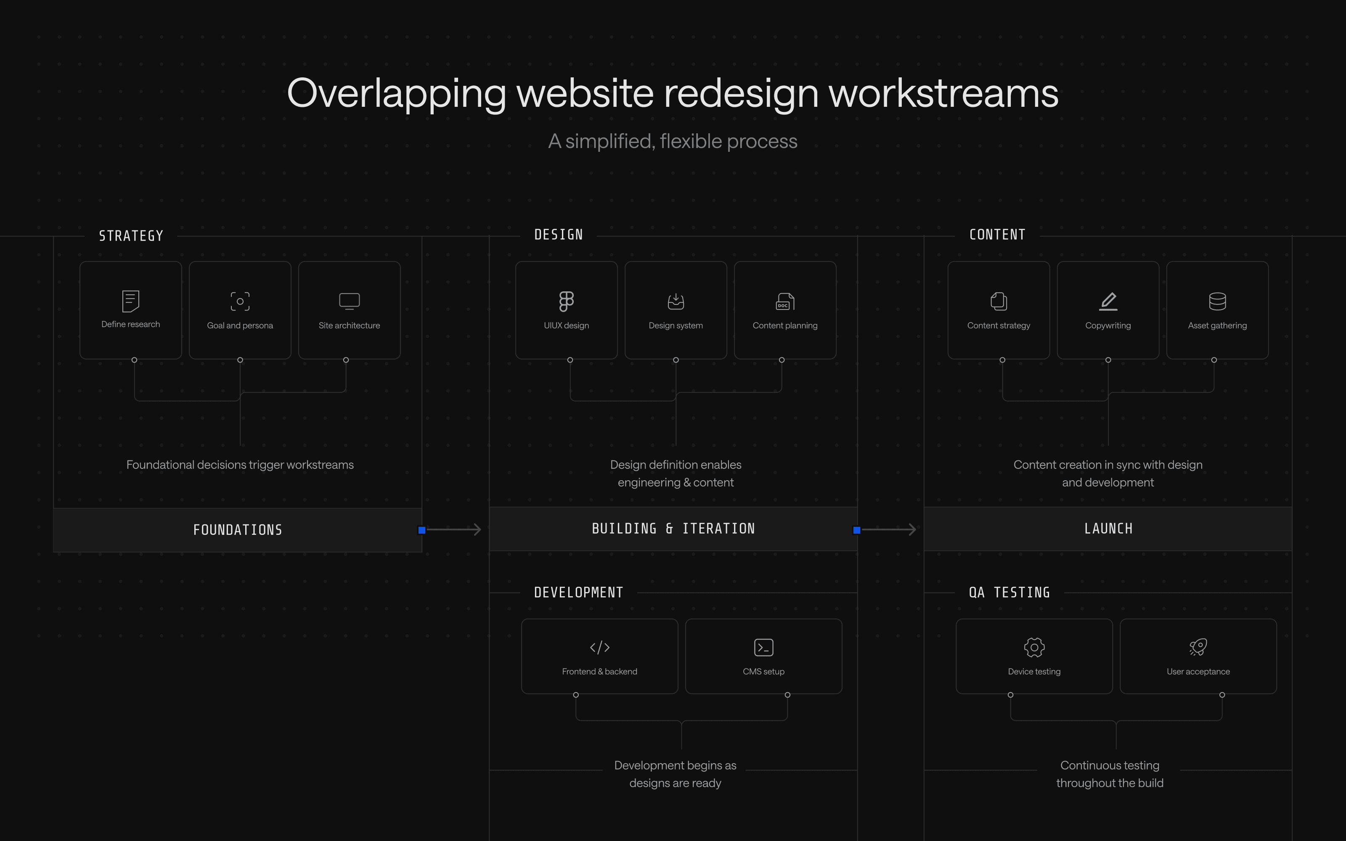Click the Copywriting pencil icon
1346x841 pixels.
tap(1108, 301)
